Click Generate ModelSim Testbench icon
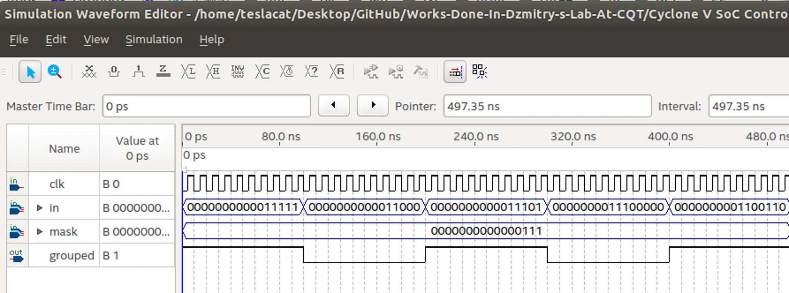 pyautogui.click(x=421, y=72)
